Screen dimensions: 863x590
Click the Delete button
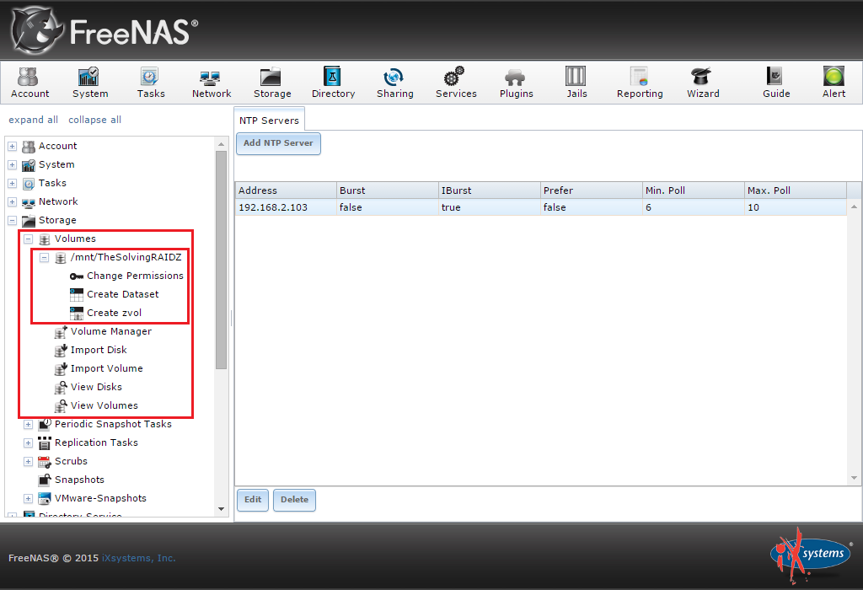294,500
